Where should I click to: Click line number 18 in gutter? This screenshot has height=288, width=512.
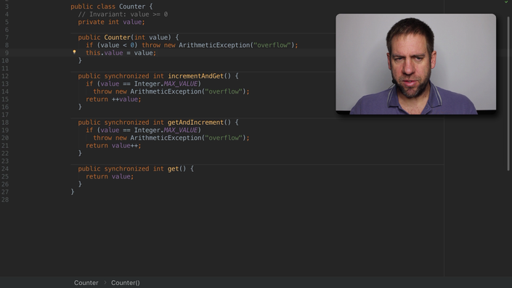click(x=5, y=123)
